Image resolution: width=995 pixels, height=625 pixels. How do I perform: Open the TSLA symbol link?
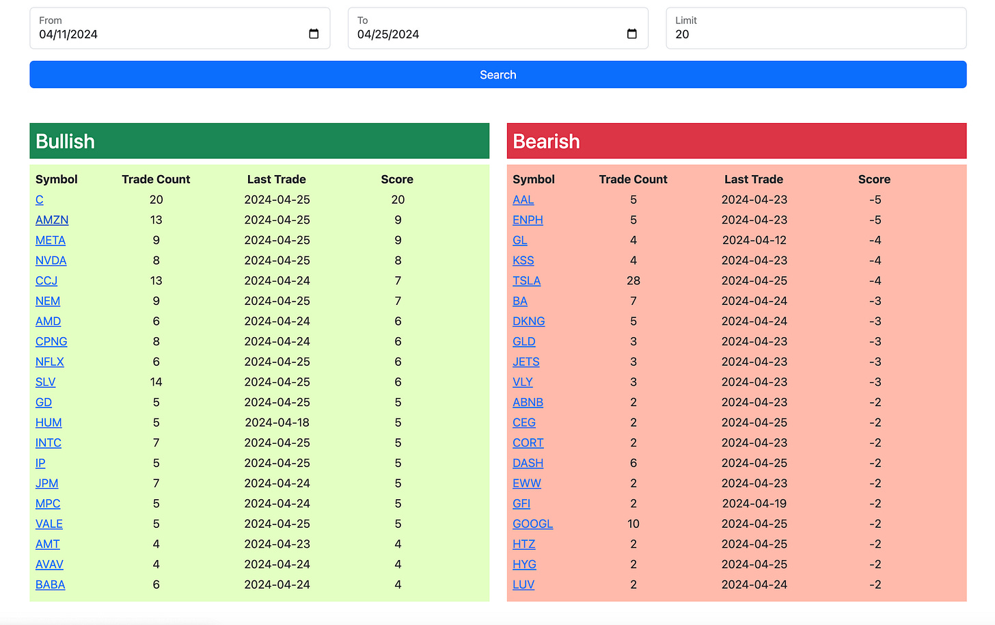527,281
